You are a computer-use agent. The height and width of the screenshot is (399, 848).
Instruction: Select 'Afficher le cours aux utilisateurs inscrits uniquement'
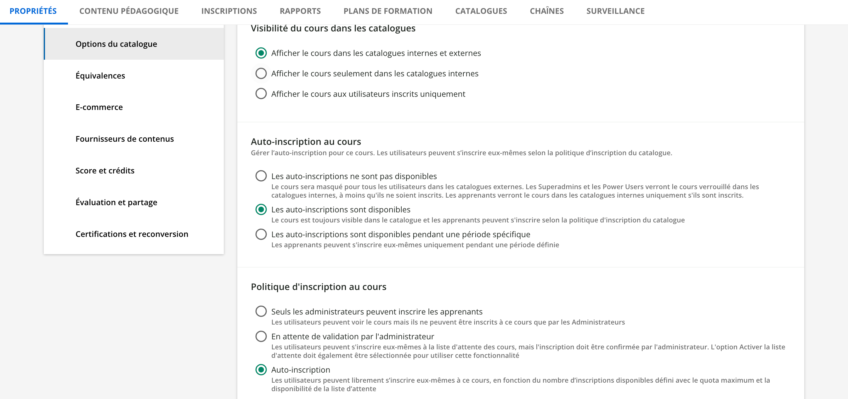coord(261,94)
